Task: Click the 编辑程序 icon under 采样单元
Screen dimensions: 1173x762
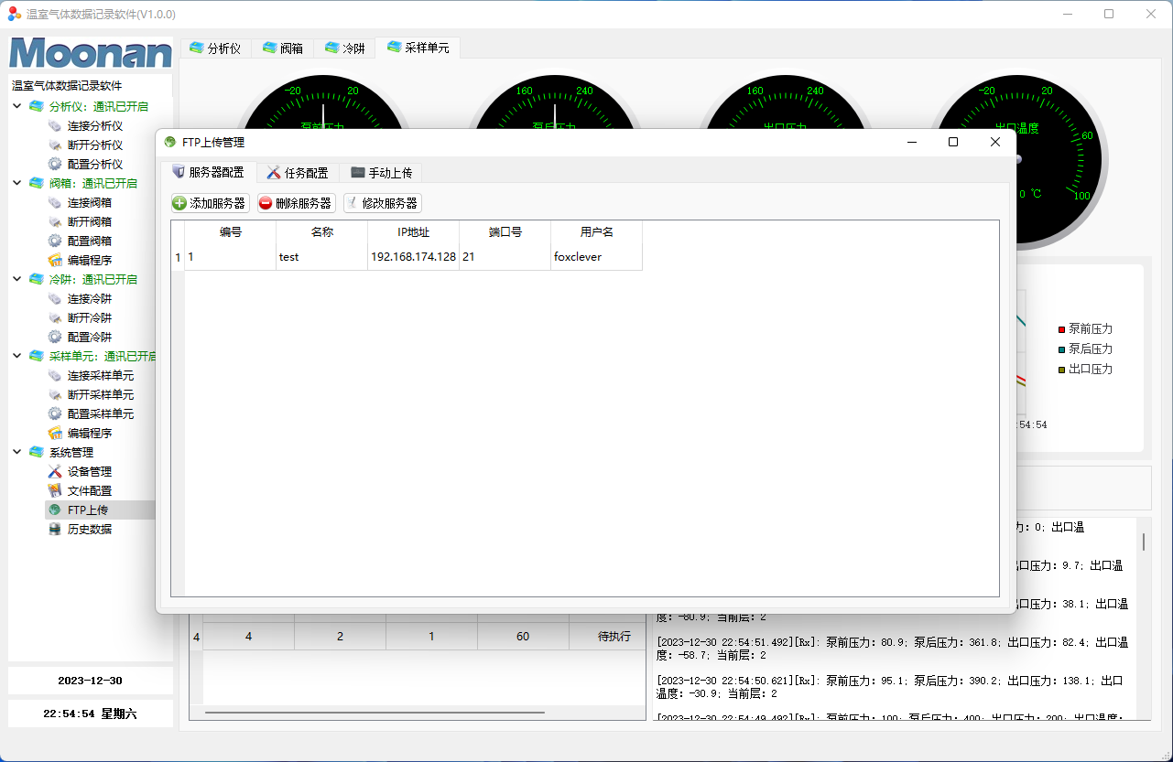Action: click(x=55, y=433)
